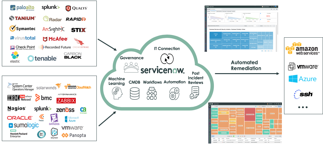The height and width of the screenshot is (146, 323).
Task: Select the Symantec checkmark logo
Action: [22, 28]
